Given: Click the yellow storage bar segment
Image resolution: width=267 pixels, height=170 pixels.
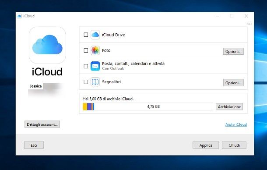Looking at the screenshot, I should click(85, 106).
